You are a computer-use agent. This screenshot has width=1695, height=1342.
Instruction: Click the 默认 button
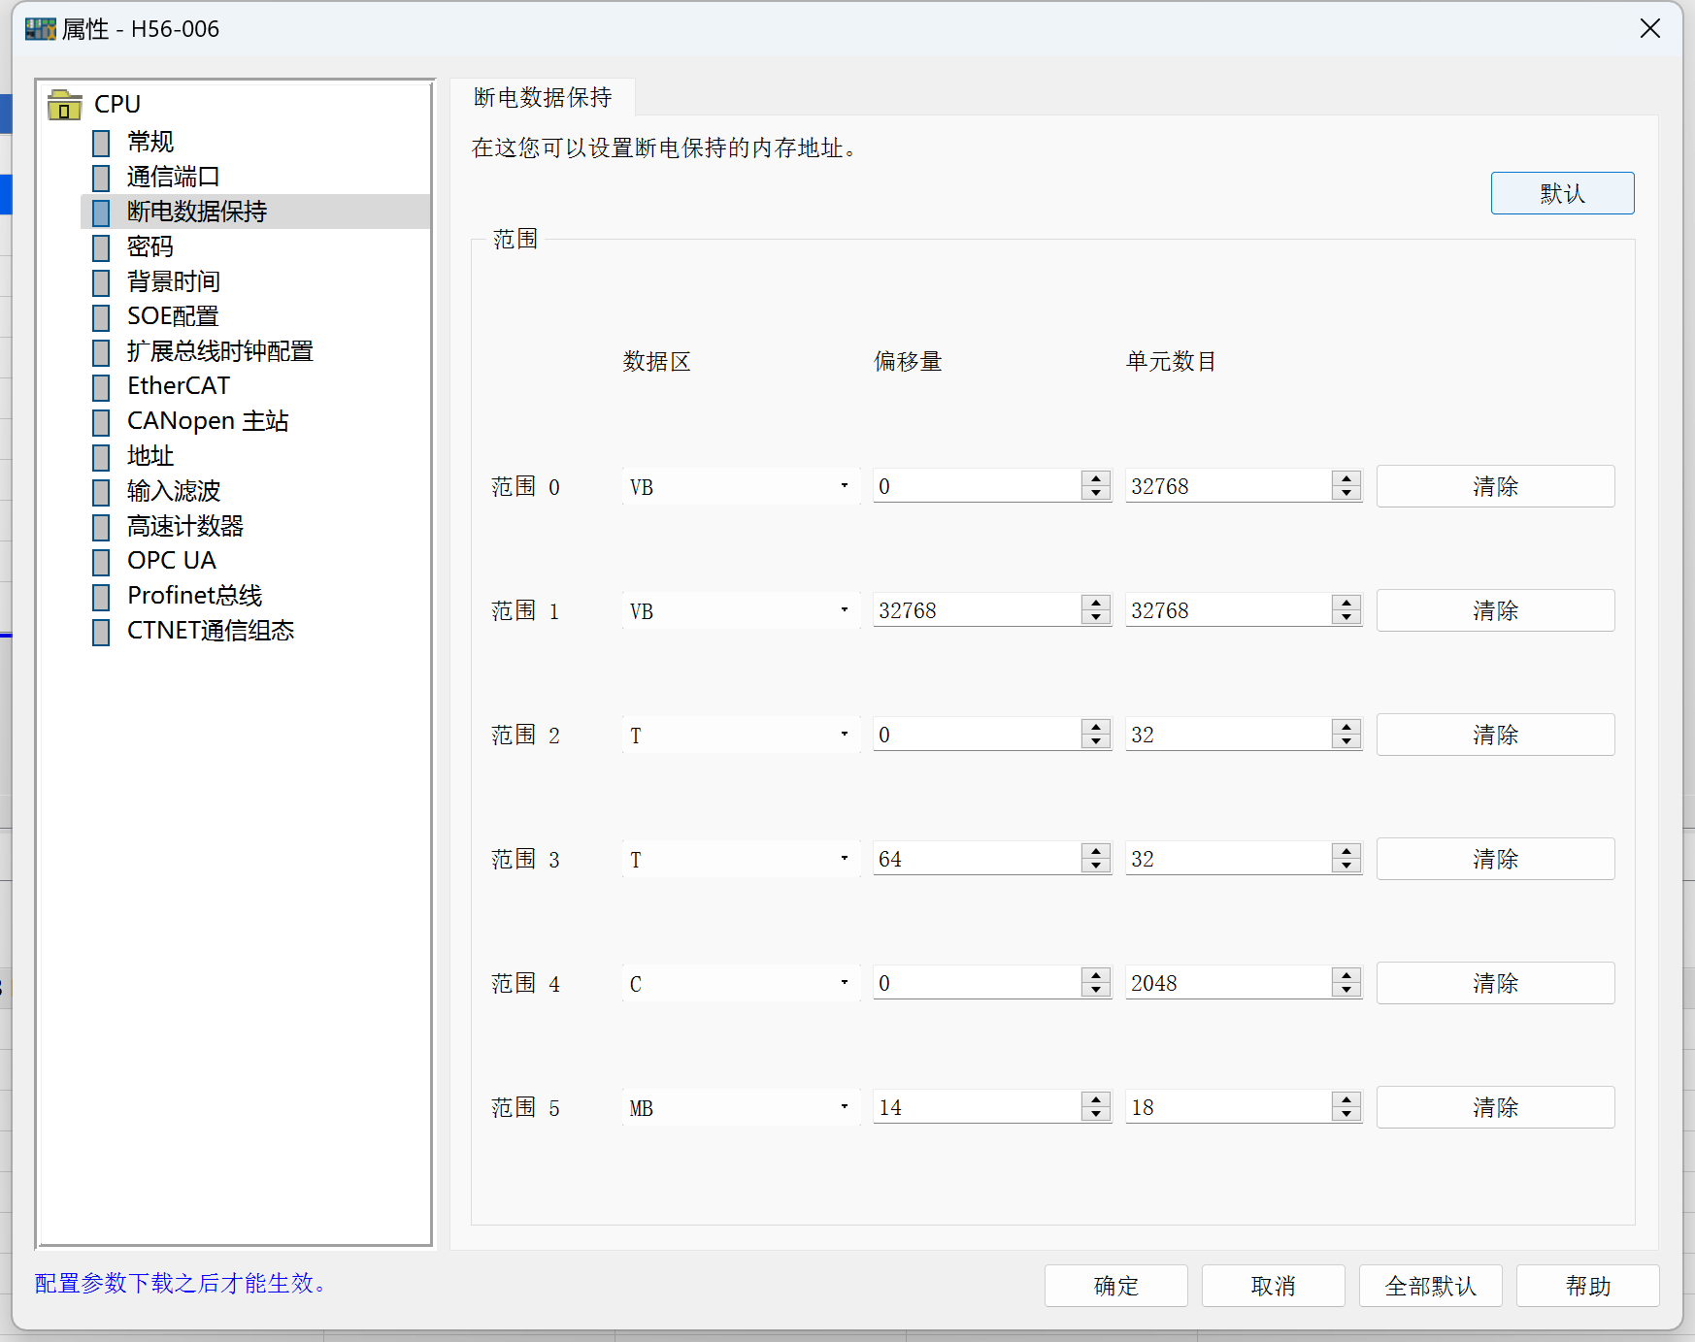tap(1562, 193)
